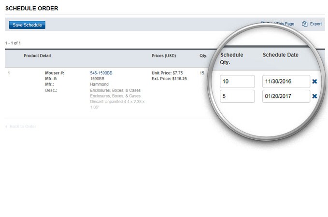Click the Schedule Date column header

pyautogui.click(x=280, y=55)
